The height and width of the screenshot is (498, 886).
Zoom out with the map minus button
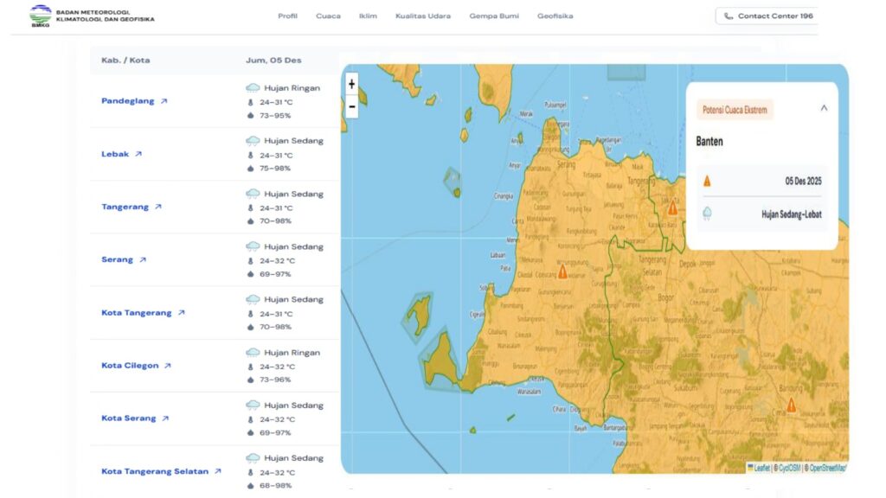(351, 107)
